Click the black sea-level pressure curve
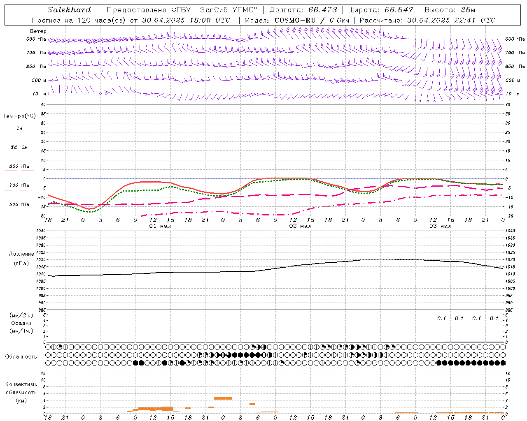 [276, 268]
